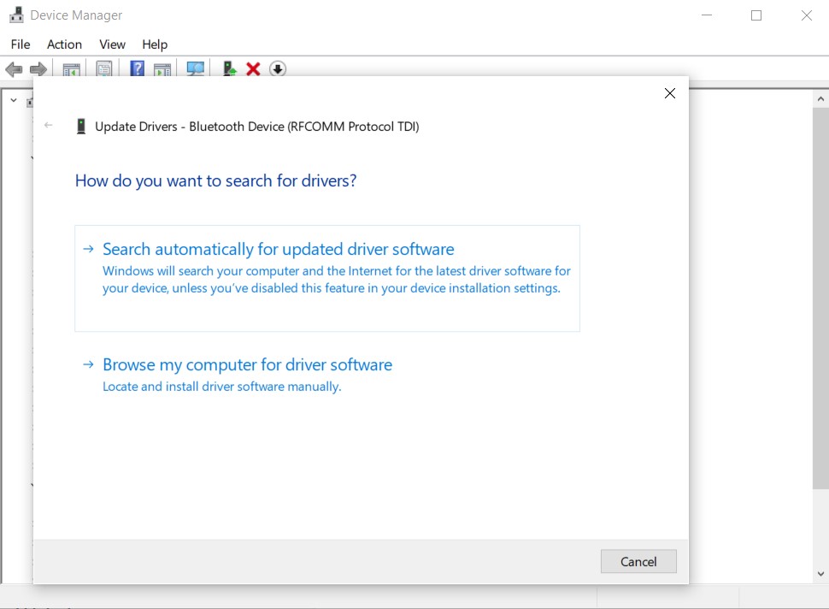Screen dimensions: 829x609
Task: Click the grayed back arrow in Update Drivers dialog
Action: 48,125
